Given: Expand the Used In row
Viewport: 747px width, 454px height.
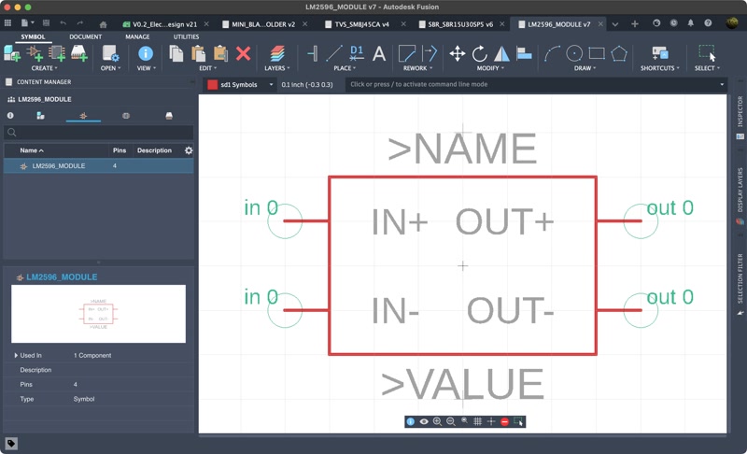Looking at the screenshot, I should click(16, 355).
